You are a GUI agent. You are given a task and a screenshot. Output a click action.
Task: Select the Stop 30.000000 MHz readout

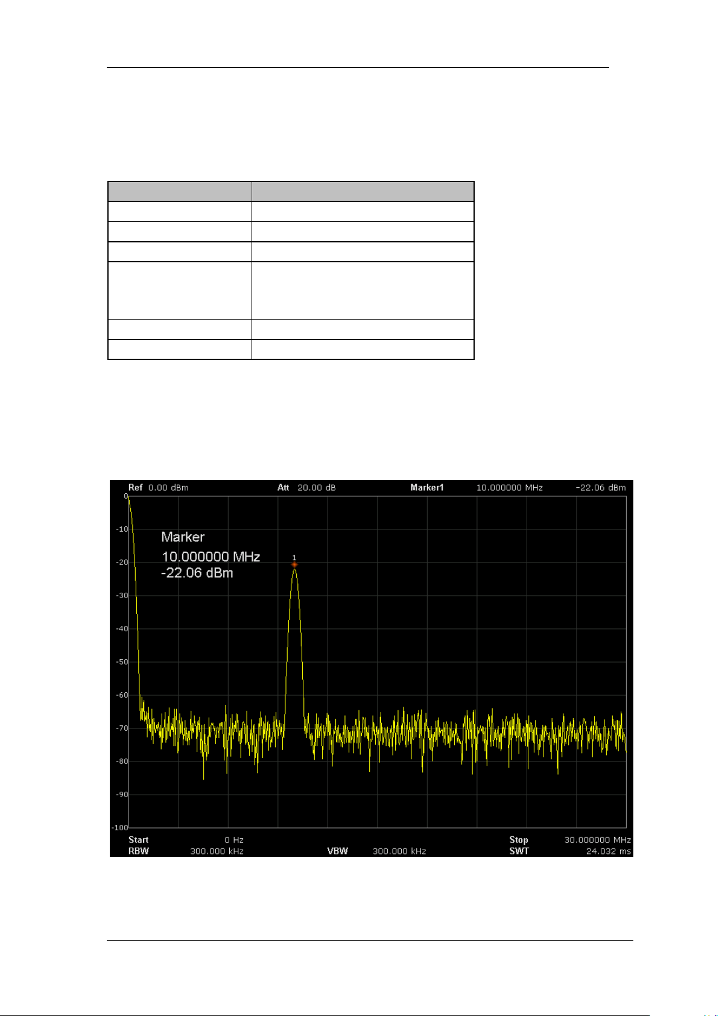[x=570, y=839]
